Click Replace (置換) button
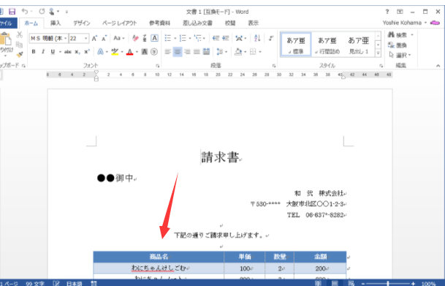 (398, 45)
